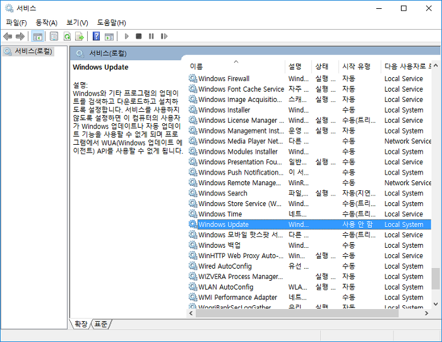Click 사용 안 함 in Windows Update row
This screenshot has width=442, height=342.
point(357,224)
